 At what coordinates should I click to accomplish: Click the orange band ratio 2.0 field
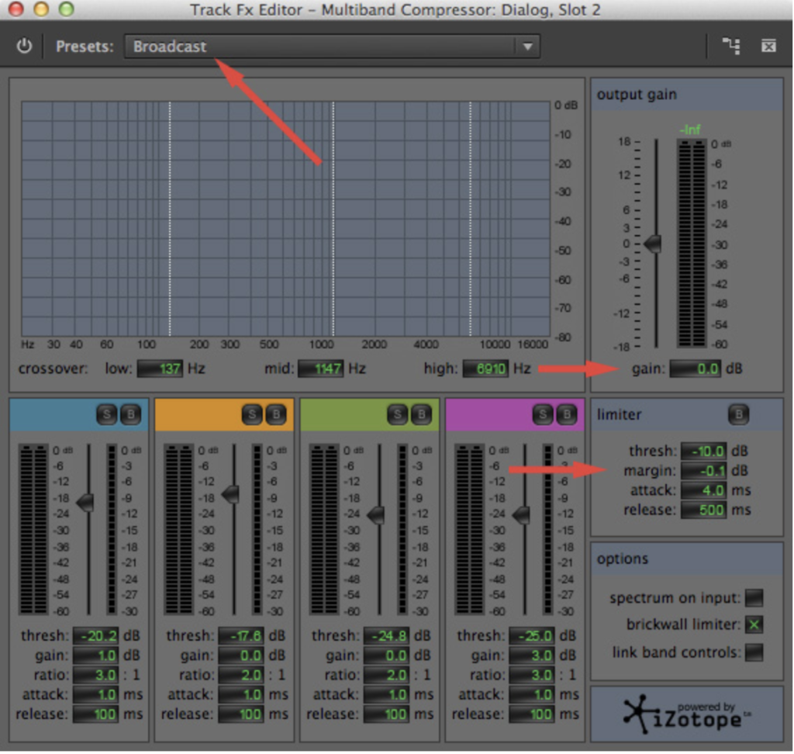click(x=241, y=675)
